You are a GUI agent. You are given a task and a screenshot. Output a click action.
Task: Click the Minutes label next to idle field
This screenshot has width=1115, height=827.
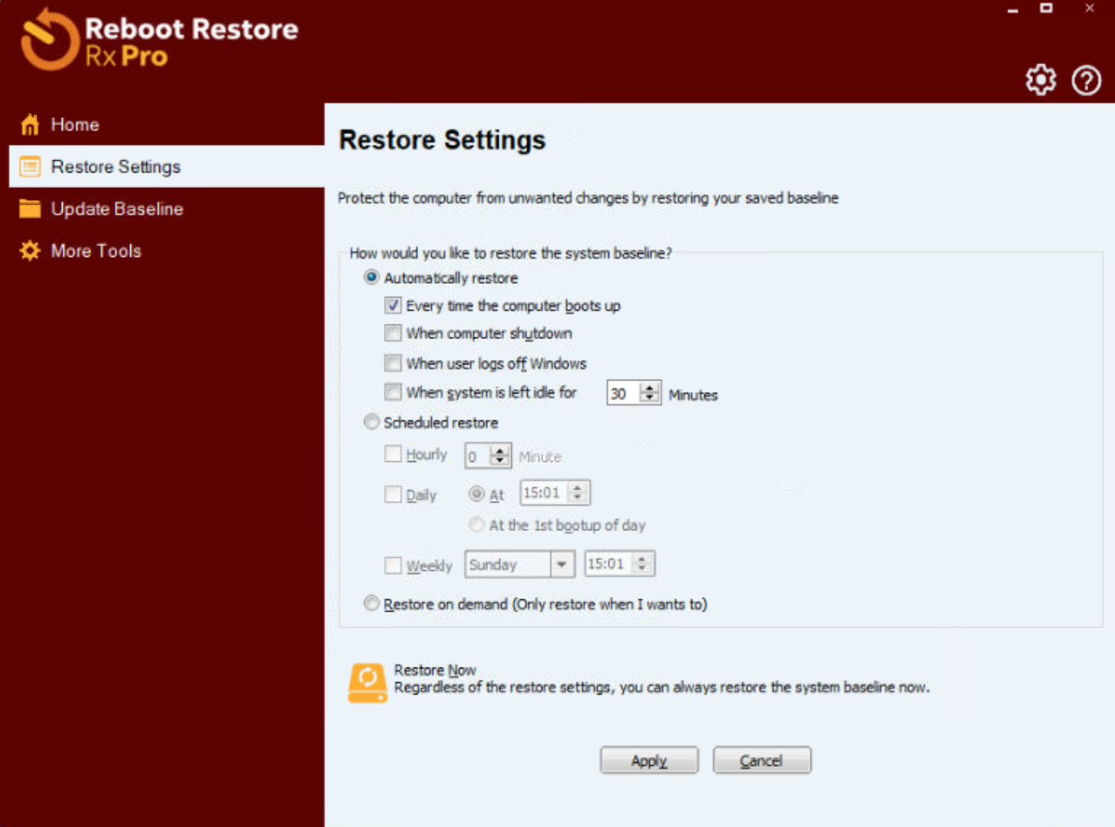(693, 395)
